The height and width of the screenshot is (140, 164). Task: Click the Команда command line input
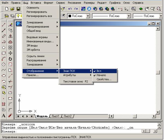(x=71, y=131)
